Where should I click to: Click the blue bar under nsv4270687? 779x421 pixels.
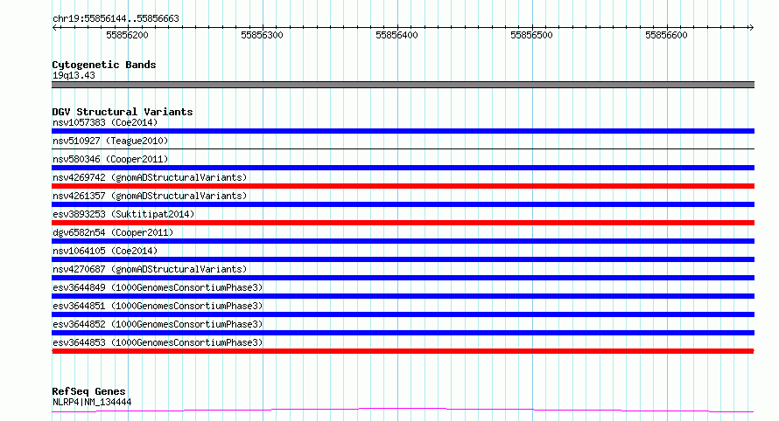tap(403, 278)
